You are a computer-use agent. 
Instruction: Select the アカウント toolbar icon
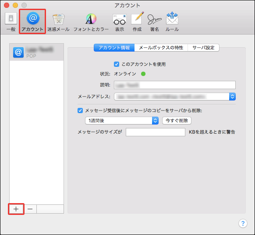[x=32, y=22]
